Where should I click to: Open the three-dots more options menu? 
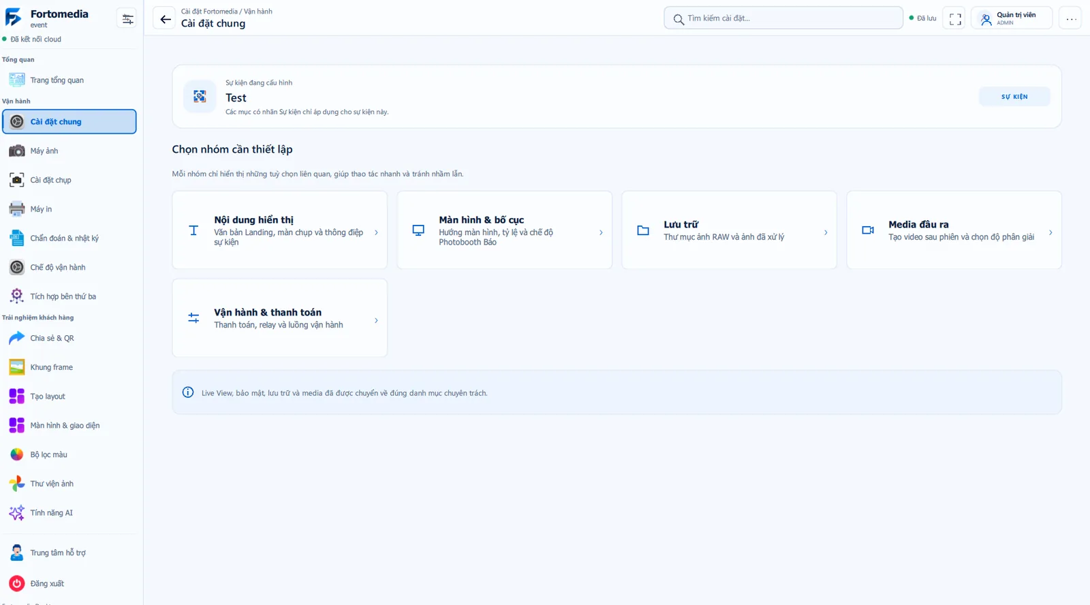1071,19
